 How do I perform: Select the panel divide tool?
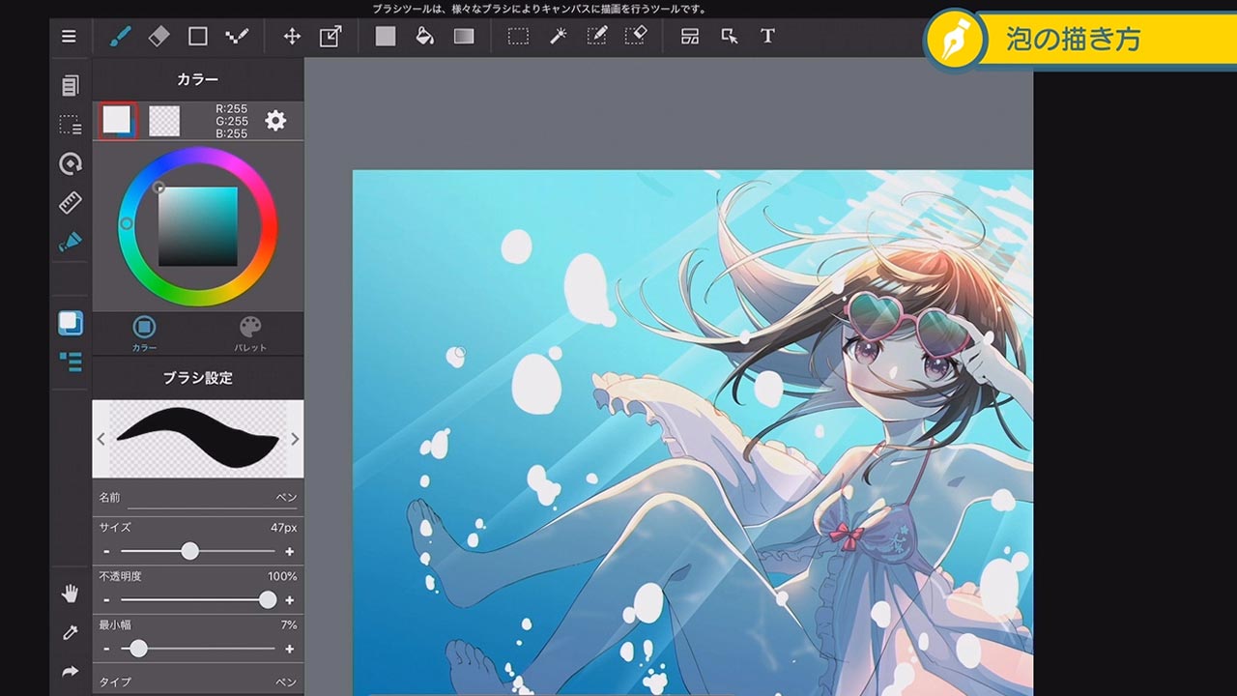click(x=690, y=37)
